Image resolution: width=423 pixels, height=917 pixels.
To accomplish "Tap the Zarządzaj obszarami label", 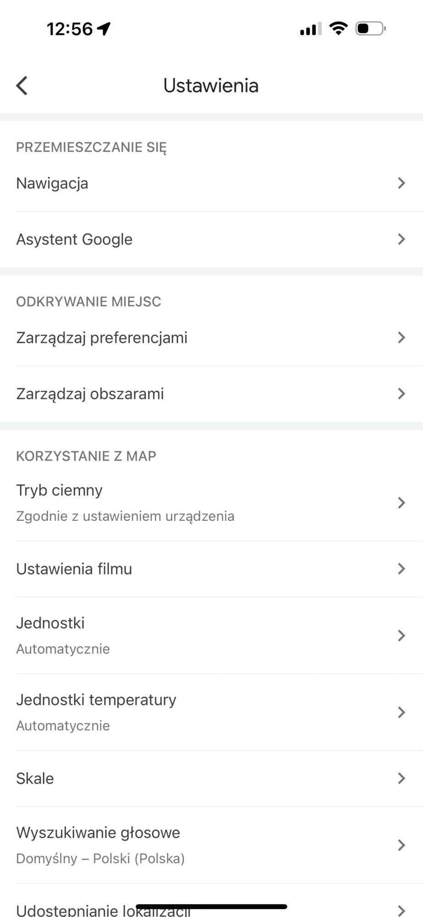I will [x=90, y=394].
